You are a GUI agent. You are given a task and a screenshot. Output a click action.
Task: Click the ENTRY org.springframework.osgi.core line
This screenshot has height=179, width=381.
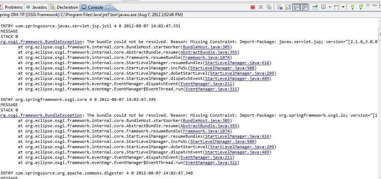point(78,100)
